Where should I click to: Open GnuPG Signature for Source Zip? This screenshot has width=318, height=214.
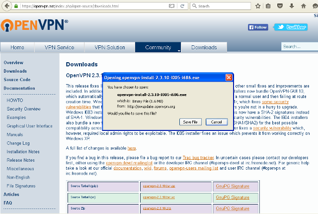(x=233, y=209)
